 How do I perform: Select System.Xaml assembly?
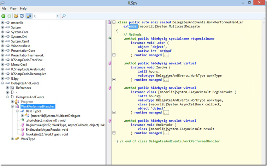click(20, 41)
